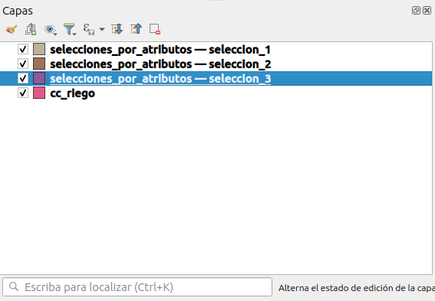Click the Add Group icon
This screenshot has height=301, width=435.
pyautogui.click(x=31, y=29)
